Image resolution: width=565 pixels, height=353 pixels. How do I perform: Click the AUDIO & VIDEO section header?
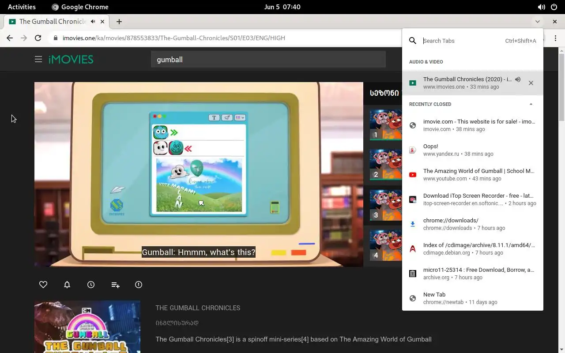(x=426, y=62)
